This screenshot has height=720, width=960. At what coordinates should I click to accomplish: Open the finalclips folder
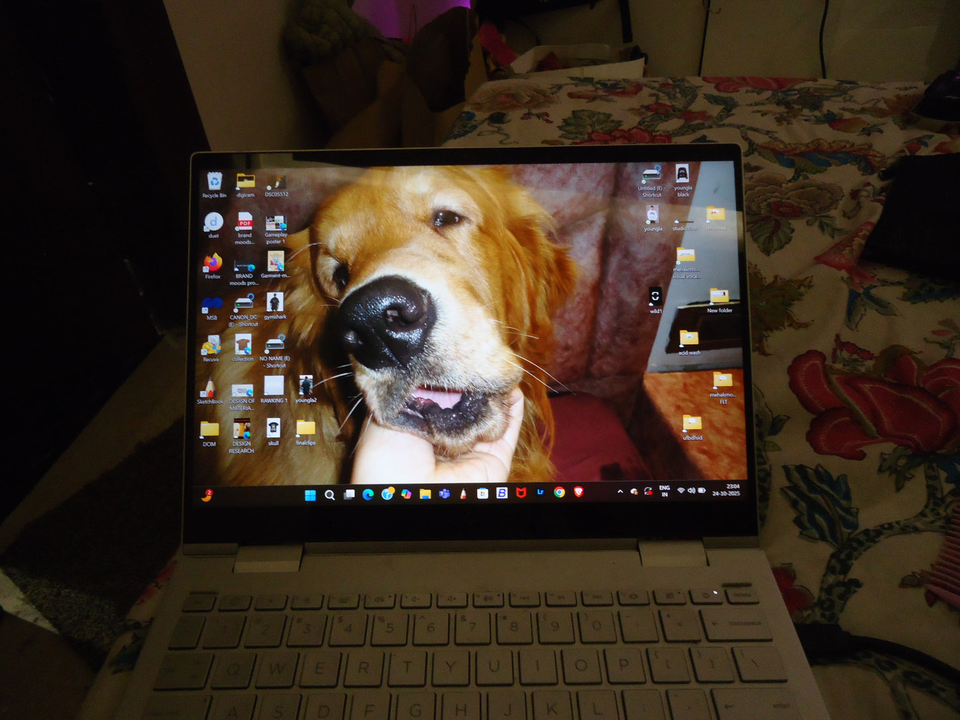coord(306,432)
